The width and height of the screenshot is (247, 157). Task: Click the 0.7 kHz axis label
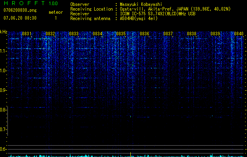coord(3,130)
